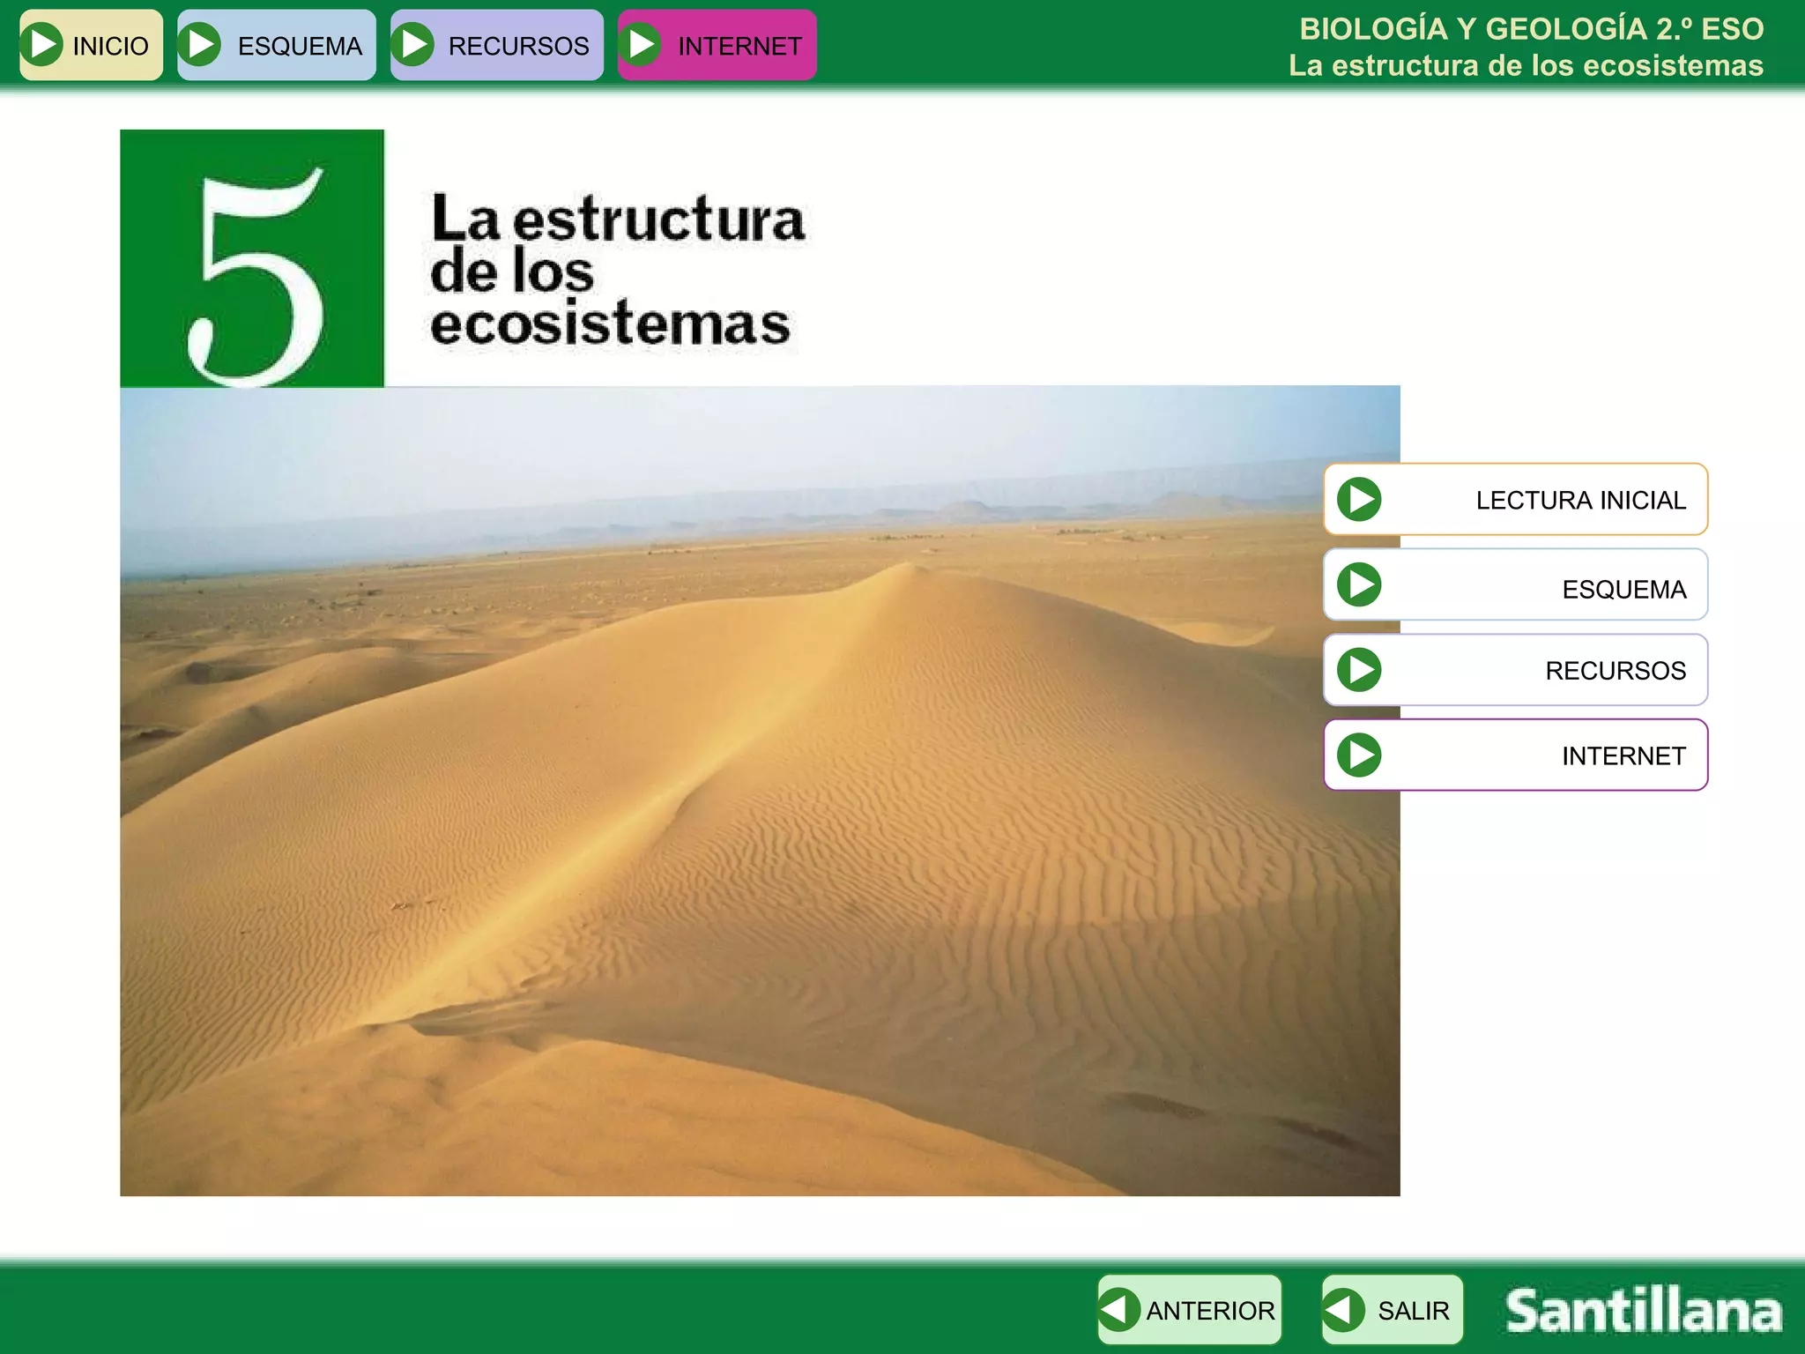Go back with the ANTERIOR label
Viewport: 1805px width, 1354px height.
(1209, 1311)
